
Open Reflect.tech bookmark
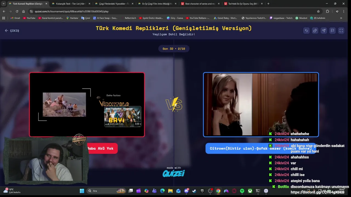[x=128, y=18]
